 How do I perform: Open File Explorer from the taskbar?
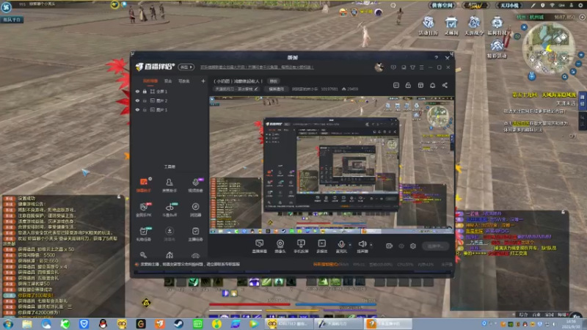(27, 323)
